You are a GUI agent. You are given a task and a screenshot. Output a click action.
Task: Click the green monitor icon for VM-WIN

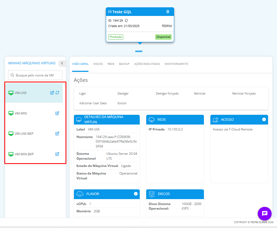click(x=11, y=113)
